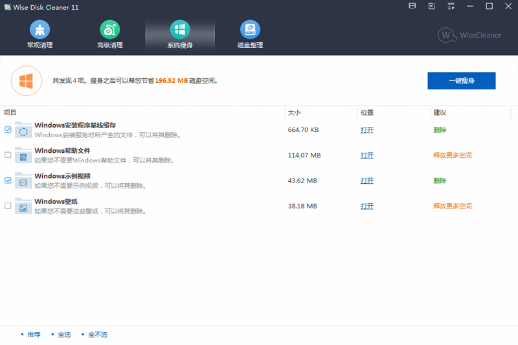The image size is (518, 345).
Task: Click 打开 link for Windows壁纸 row
Action: coord(367,206)
